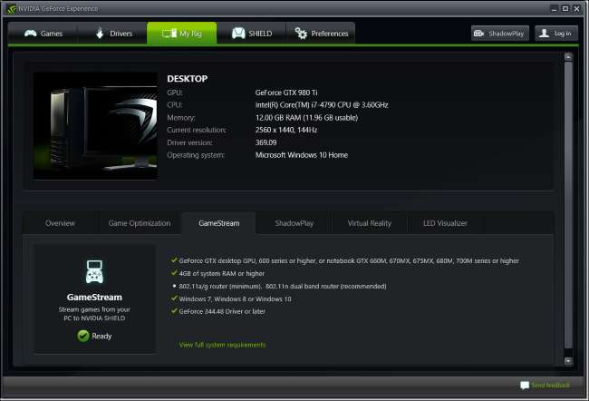Click the 2560 x 1440, 144Hz resolution value
Screen dimensions: 589x401
pyautogui.click(x=286, y=130)
